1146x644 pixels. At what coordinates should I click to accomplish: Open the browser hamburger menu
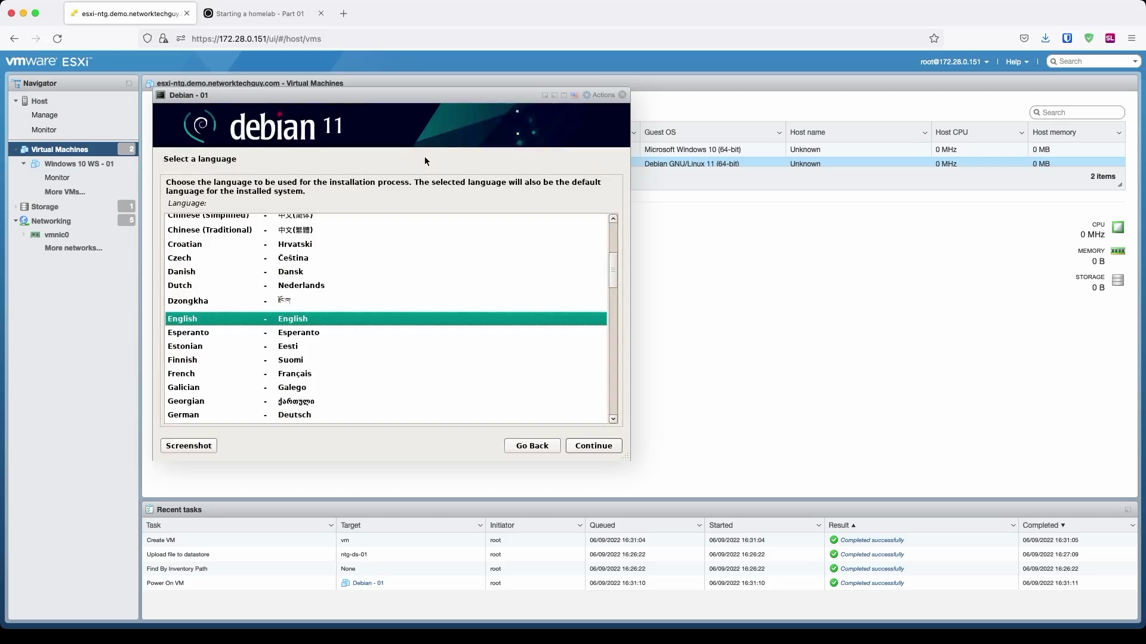[1132, 38]
